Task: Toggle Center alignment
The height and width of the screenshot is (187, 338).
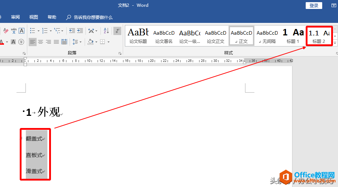Action: click(x=41, y=41)
